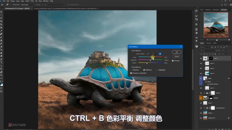
Task: Hide Layer 7 using its eye icon
Action: point(201,58)
